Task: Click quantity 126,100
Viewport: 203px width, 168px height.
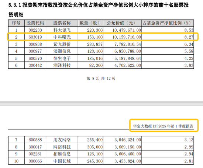Action: (x=95, y=154)
